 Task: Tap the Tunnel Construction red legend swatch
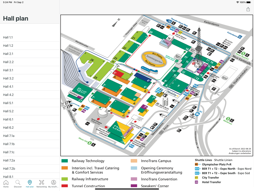point(65,186)
